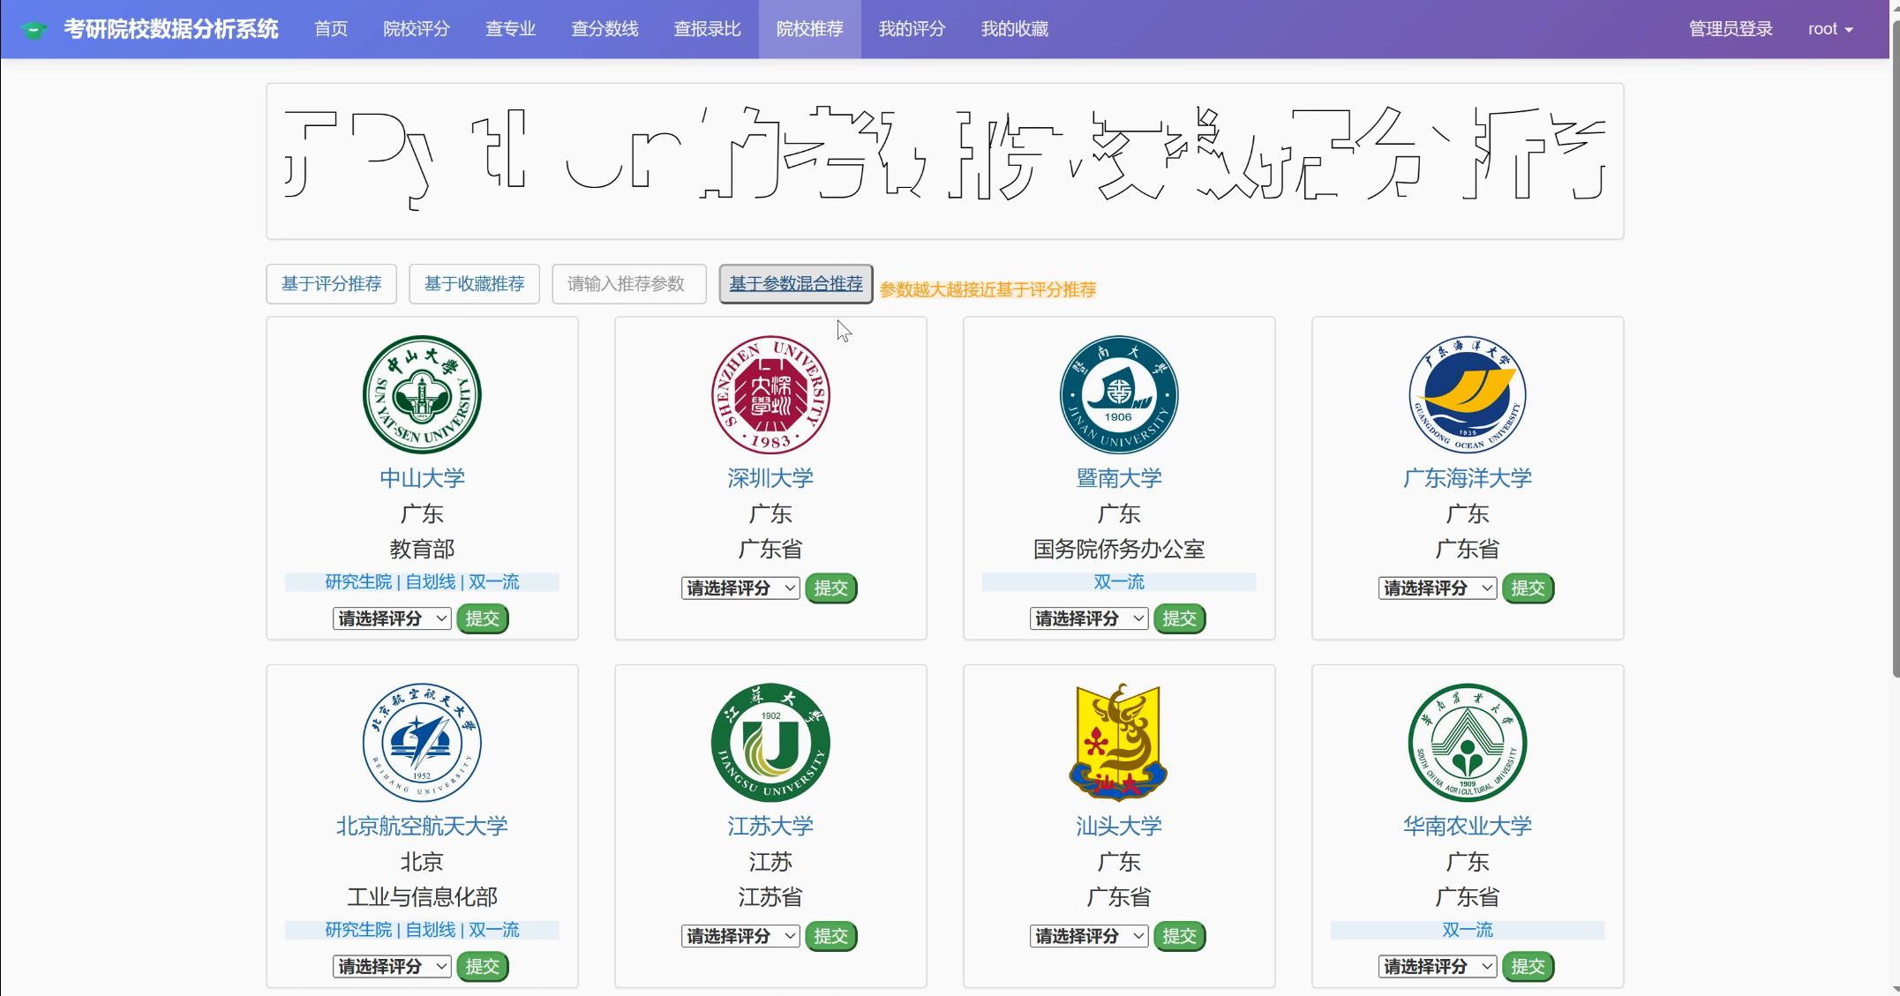Click the 双一流 tag under 华南农业大学

tap(1468, 930)
